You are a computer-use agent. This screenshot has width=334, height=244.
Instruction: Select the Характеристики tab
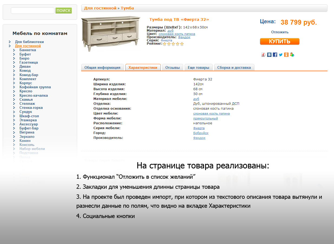tap(143, 67)
